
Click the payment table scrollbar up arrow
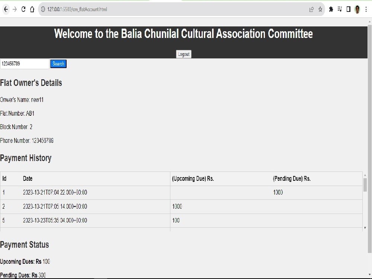click(x=365, y=175)
